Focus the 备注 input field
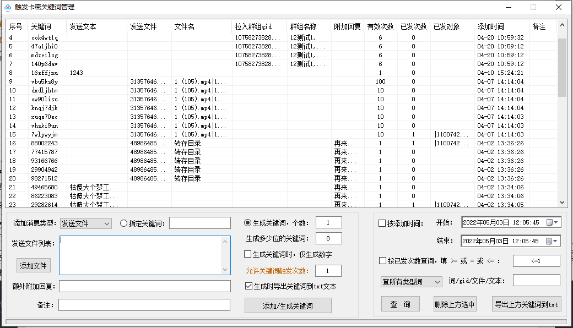This screenshot has height=328, width=573. pyautogui.click(x=144, y=305)
